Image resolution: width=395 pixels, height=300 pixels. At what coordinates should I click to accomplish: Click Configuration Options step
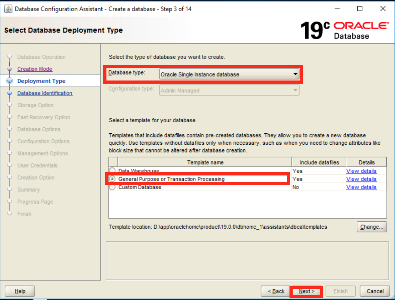point(43,141)
